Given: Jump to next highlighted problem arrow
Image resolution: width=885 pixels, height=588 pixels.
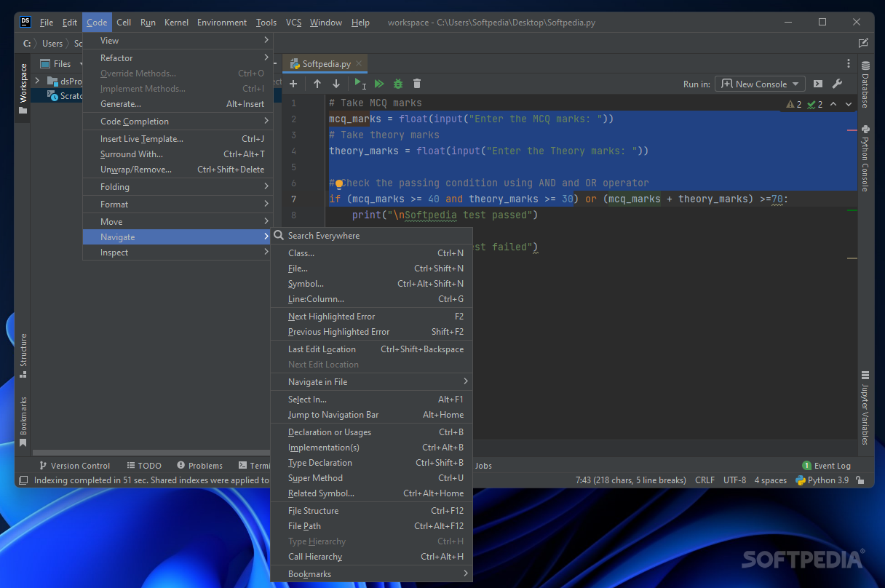Looking at the screenshot, I should 848,104.
